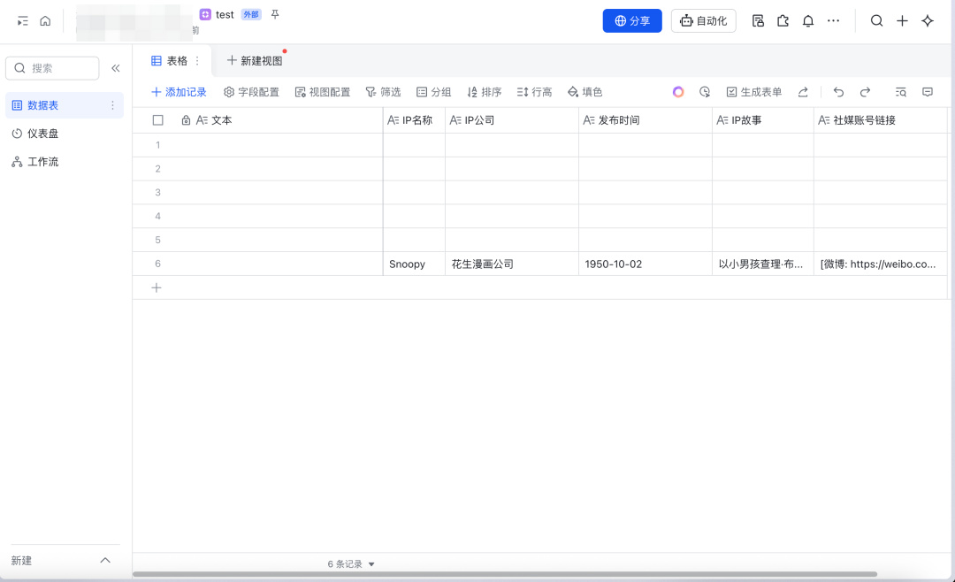The height and width of the screenshot is (582, 955).
Task: Click row number 1
Action: click(157, 145)
